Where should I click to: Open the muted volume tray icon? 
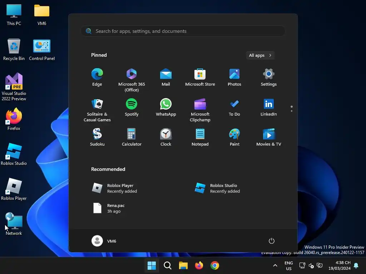[x=311, y=265]
